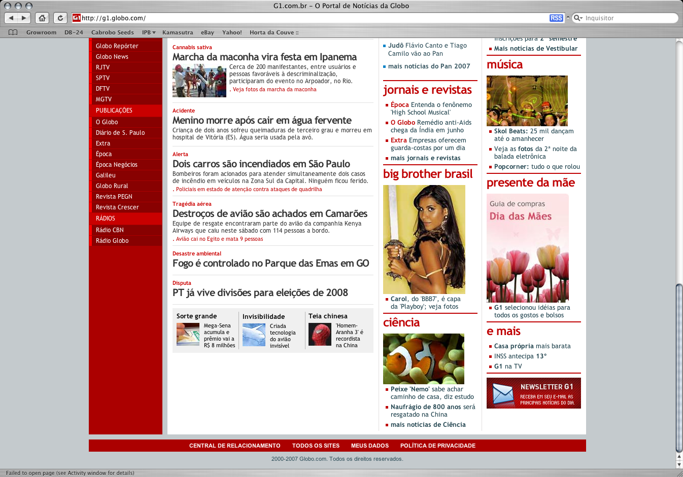The image size is (683, 477).
Task: Click the Homem-Aranha Spider-Man thumbnail
Action: pos(320,334)
